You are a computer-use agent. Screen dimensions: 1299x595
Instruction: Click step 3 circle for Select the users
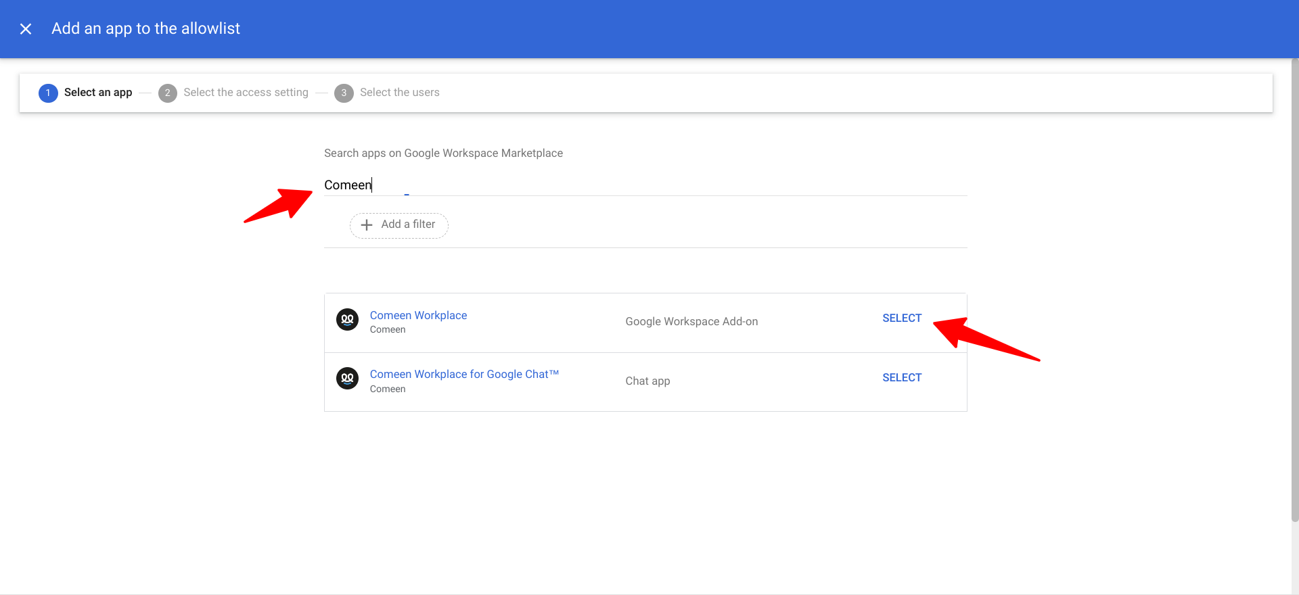tap(344, 93)
